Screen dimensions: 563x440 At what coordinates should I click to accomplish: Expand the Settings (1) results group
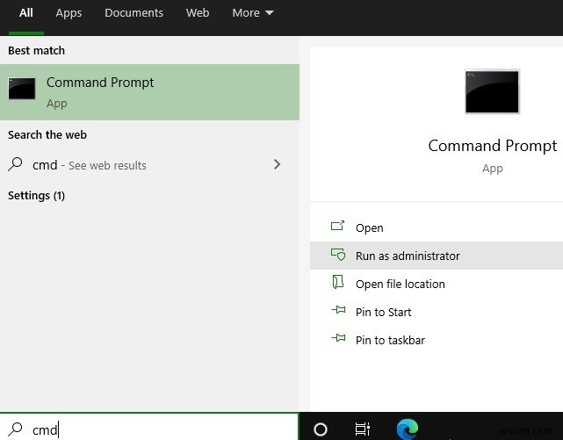[x=37, y=195]
